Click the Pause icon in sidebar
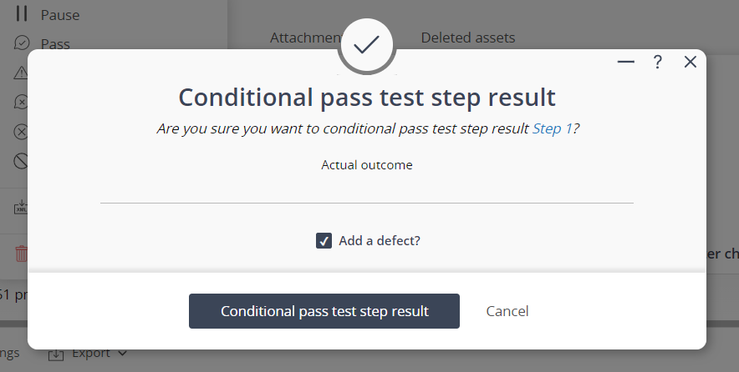The image size is (739, 372). pyautogui.click(x=21, y=13)
